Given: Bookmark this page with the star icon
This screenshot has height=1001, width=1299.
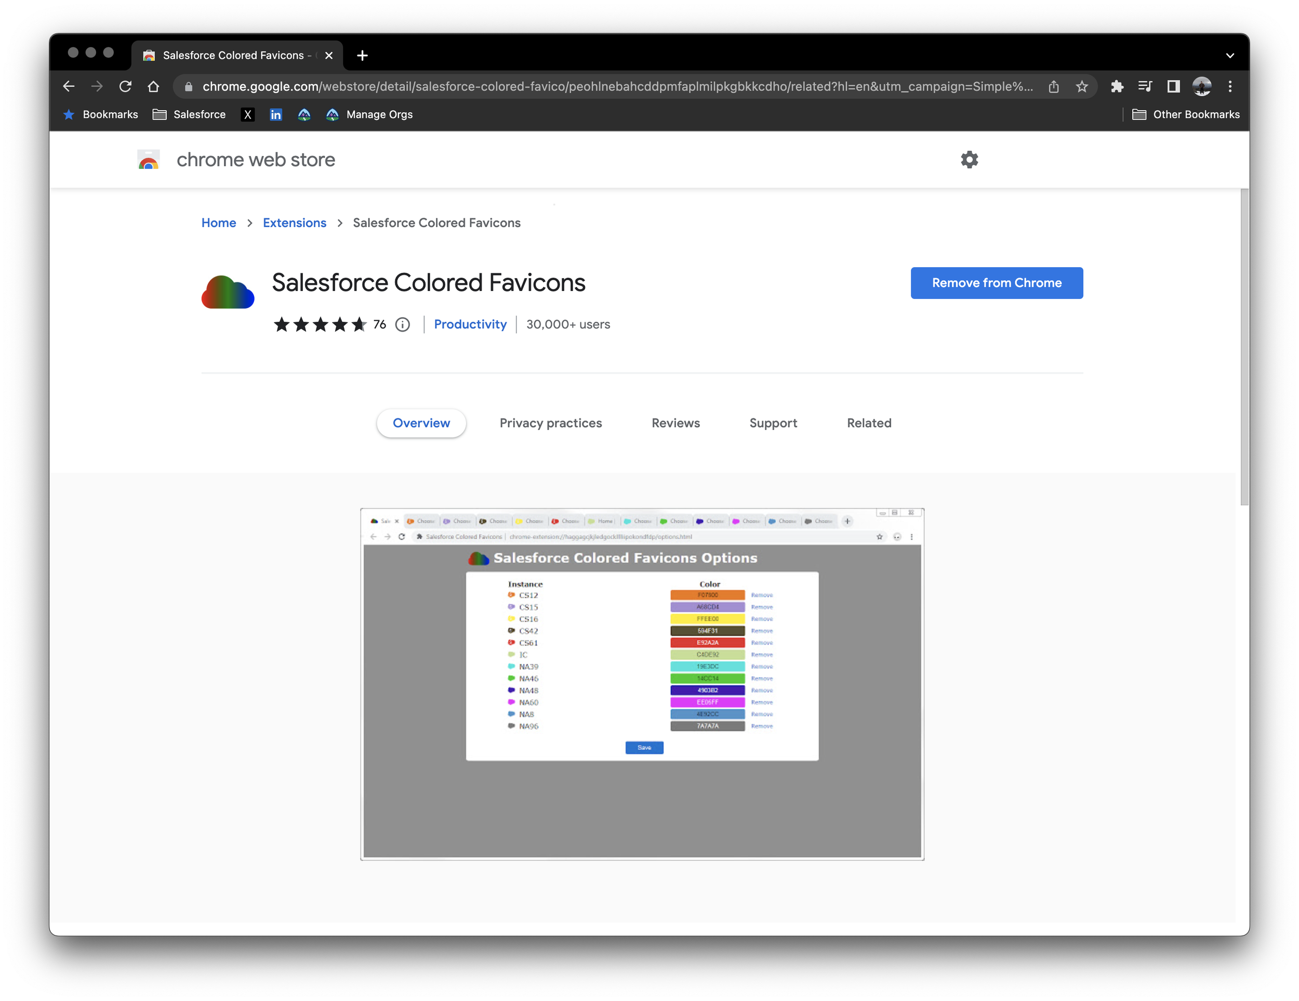Looking at the screenshot, I should click(1082, 86).
